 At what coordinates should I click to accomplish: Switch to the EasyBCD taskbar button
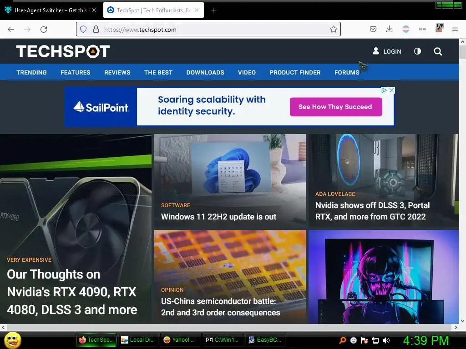[265, 340]
